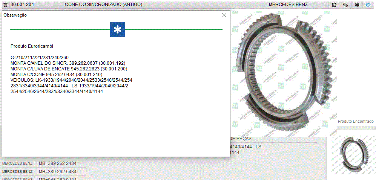Click the shopping cart icon beside code 30.001.204
376x180 pixels.
(x=6, y=5)
